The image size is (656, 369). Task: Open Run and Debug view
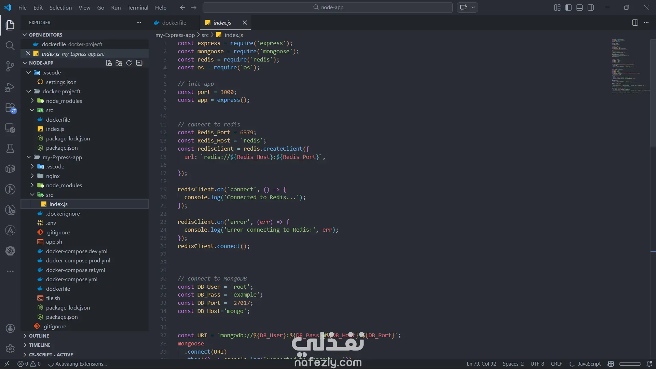point(10,87)
